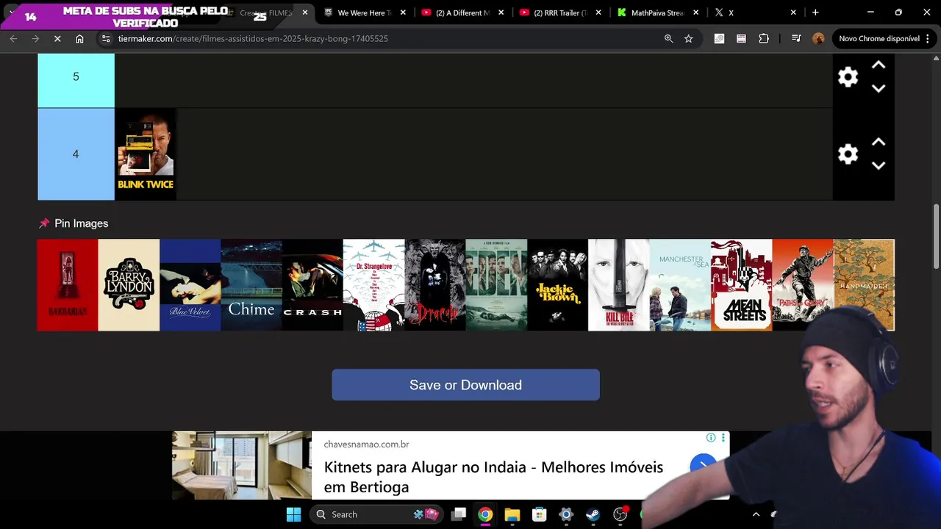The image size is (941, 529).
Task: Click the chavesnamao.com.br ad source
Action: click(366, 445)
